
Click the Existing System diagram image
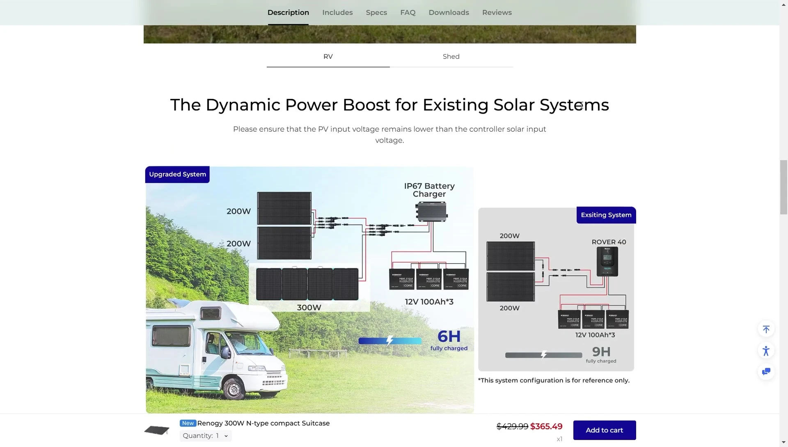pyautogui.click(x=556, y=289)
